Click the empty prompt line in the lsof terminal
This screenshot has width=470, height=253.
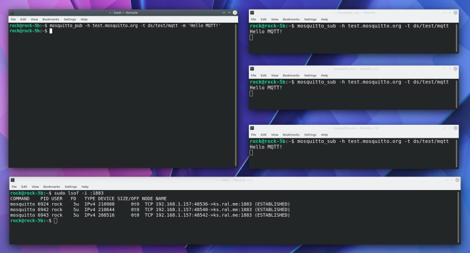[33, 221]
